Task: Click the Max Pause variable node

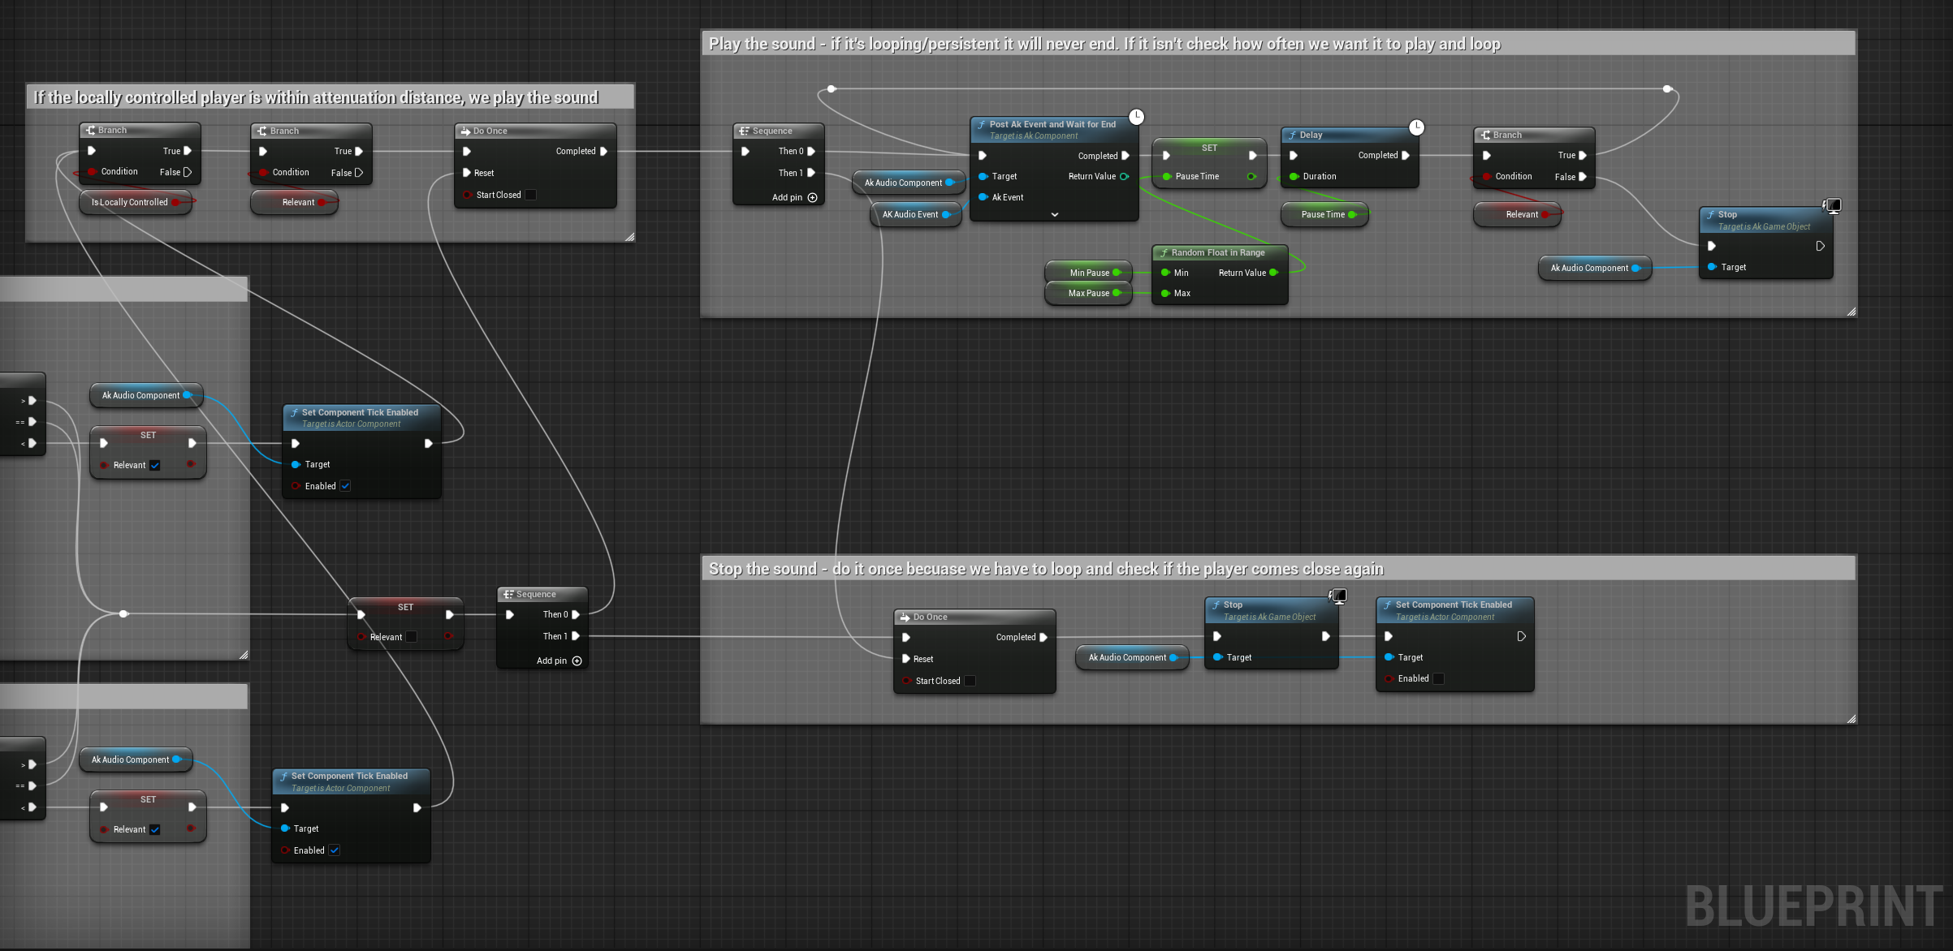Action: [1089, 293]
